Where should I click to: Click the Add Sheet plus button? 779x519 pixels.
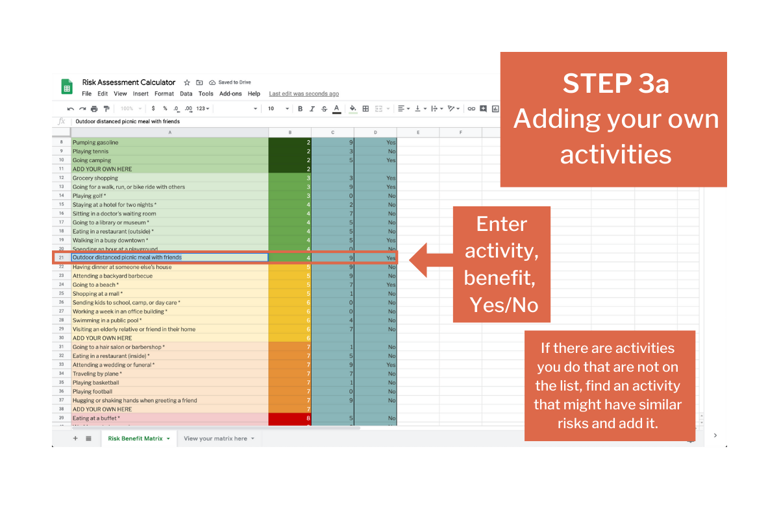pos(75,439)
